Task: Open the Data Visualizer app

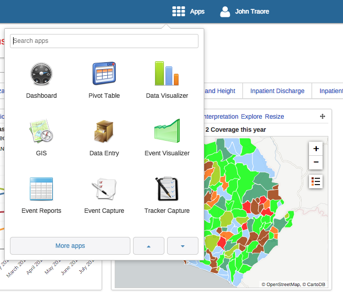Action: [167, 74]
